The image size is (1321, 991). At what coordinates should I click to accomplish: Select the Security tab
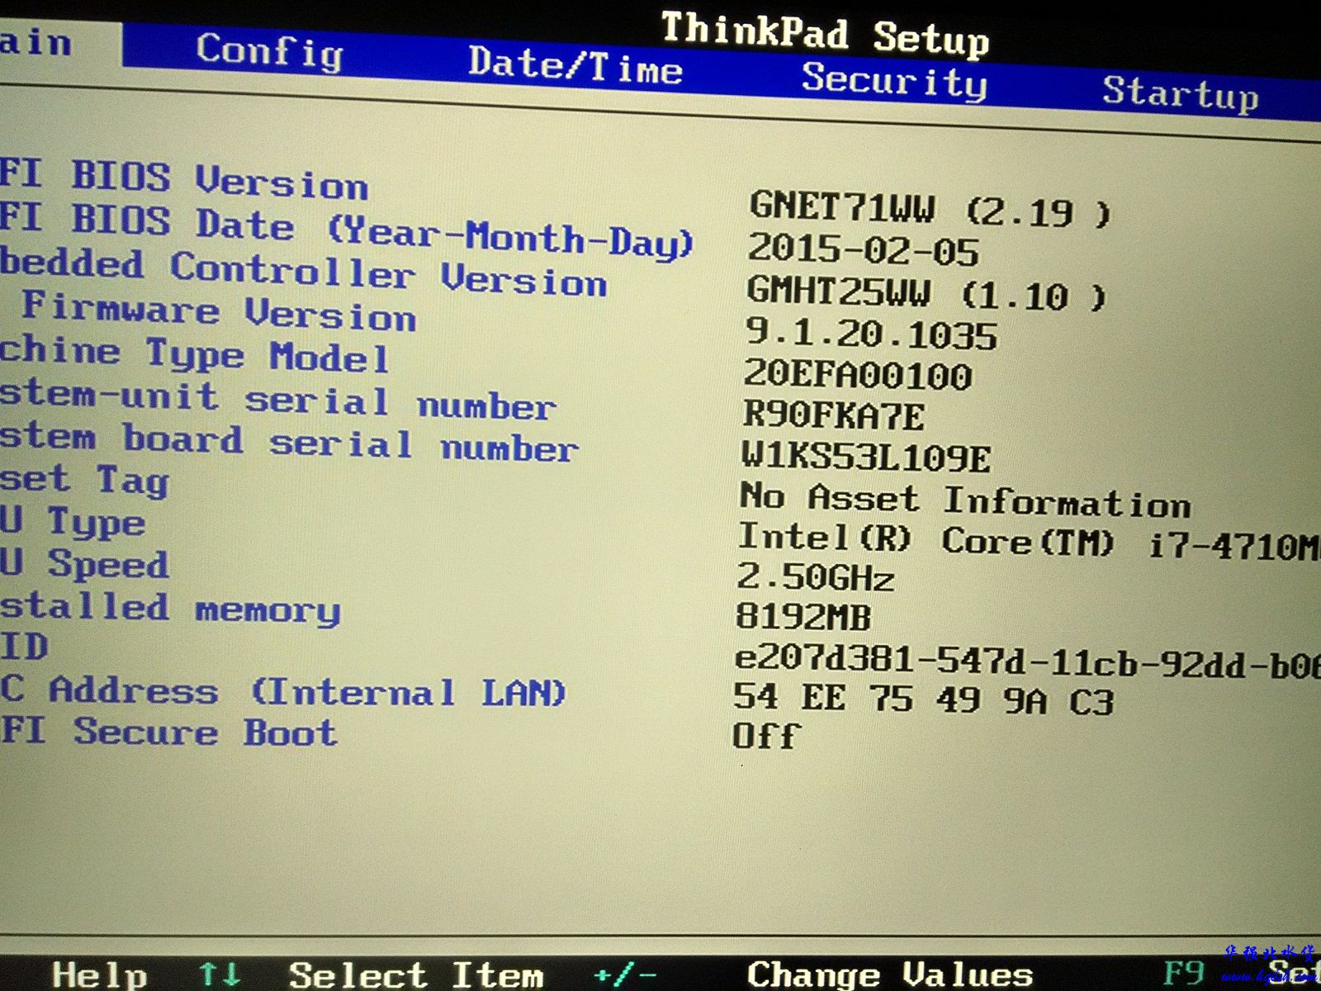point(894,81)
